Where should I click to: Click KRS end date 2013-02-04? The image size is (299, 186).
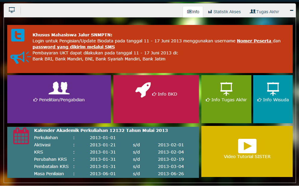[171, 152]
